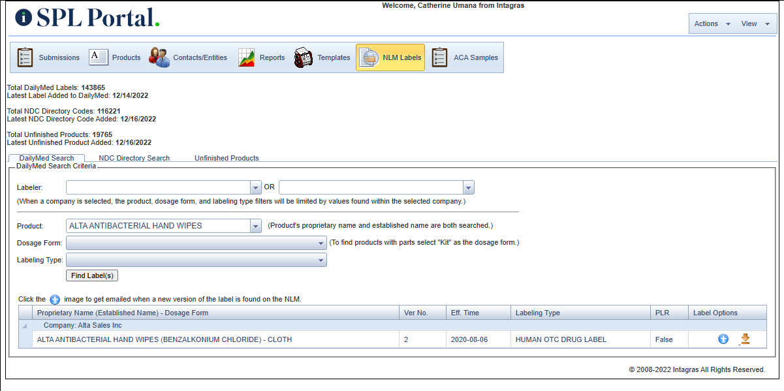Switch to the NDC Directory Search tab
Viewport: 784px width, 391px height.
(134, 158)
